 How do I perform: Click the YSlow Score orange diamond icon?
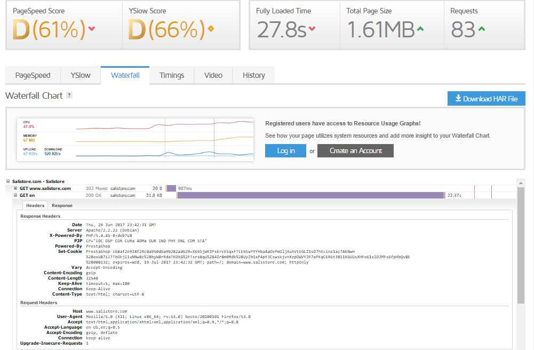click(x=211, y=29)
